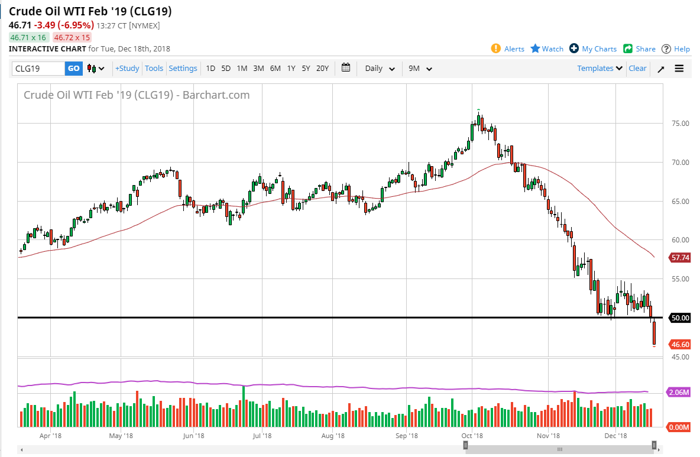Click the CLG19 symbol input field
This screenshot has height=457, width=700.
38,69
